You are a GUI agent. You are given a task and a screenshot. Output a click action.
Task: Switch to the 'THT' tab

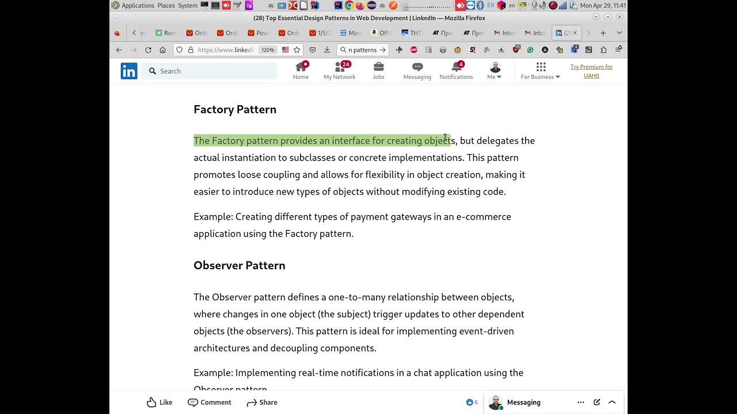coord(412,33)
